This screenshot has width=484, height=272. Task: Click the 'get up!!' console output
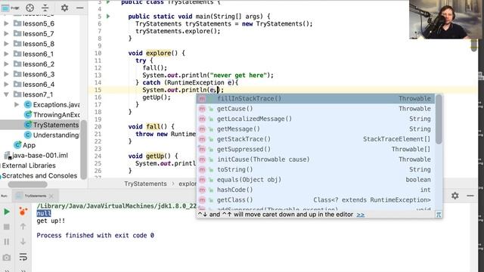coord(51,221)
